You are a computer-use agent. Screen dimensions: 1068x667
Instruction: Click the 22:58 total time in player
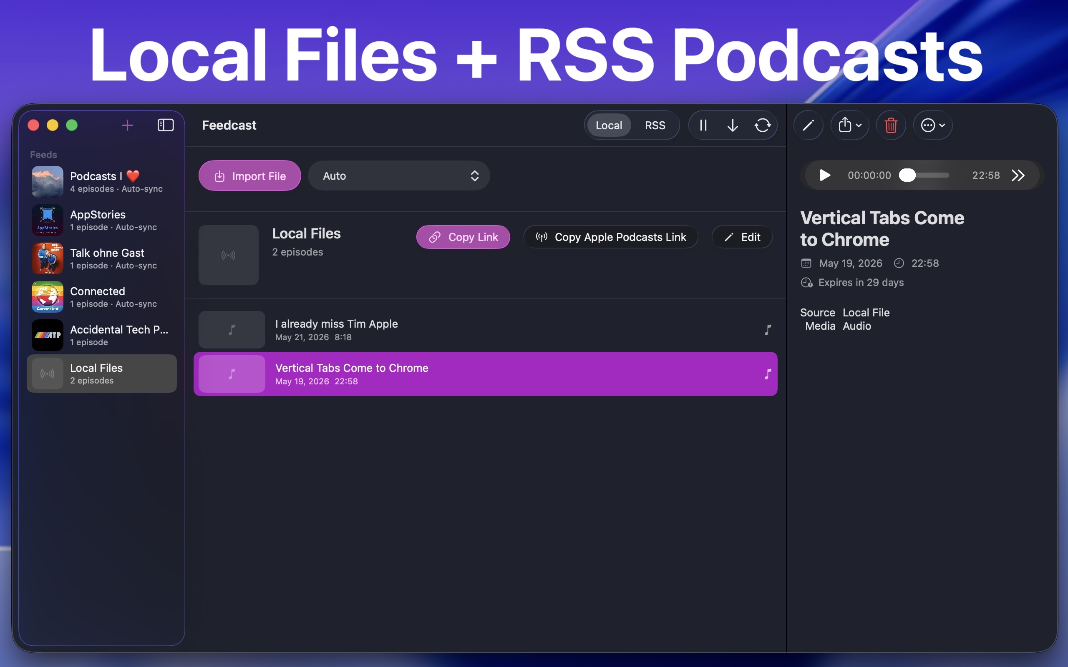(x=986, y=175)
